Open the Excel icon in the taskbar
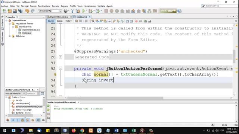The width and height of the screenshot is (239, 134). coord(134,131)
